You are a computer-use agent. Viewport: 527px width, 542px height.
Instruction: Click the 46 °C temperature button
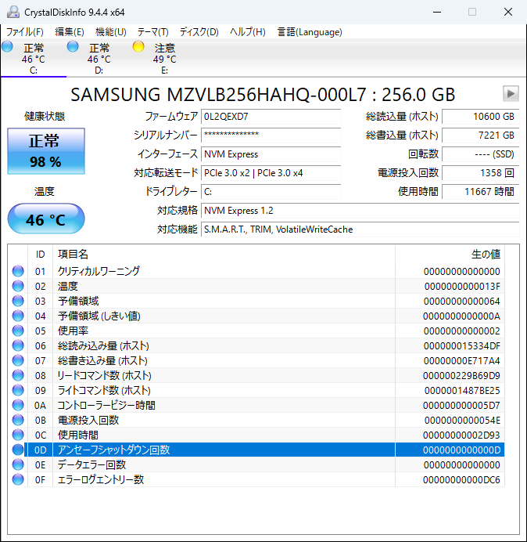[x=46, y=219]
